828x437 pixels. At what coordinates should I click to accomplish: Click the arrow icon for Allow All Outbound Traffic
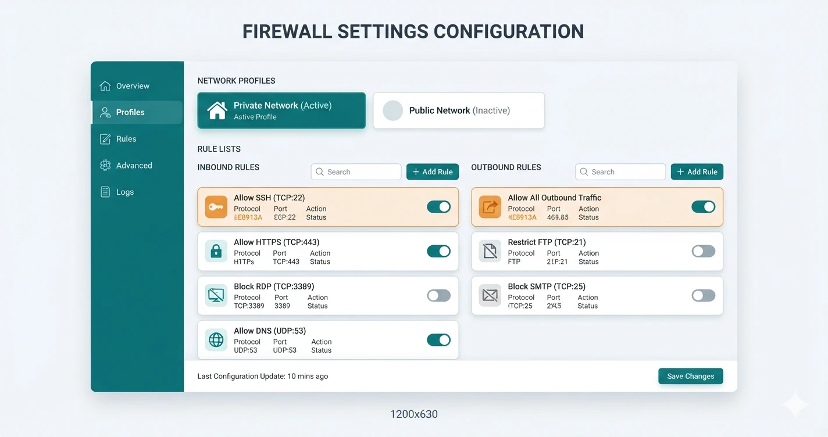490,207
